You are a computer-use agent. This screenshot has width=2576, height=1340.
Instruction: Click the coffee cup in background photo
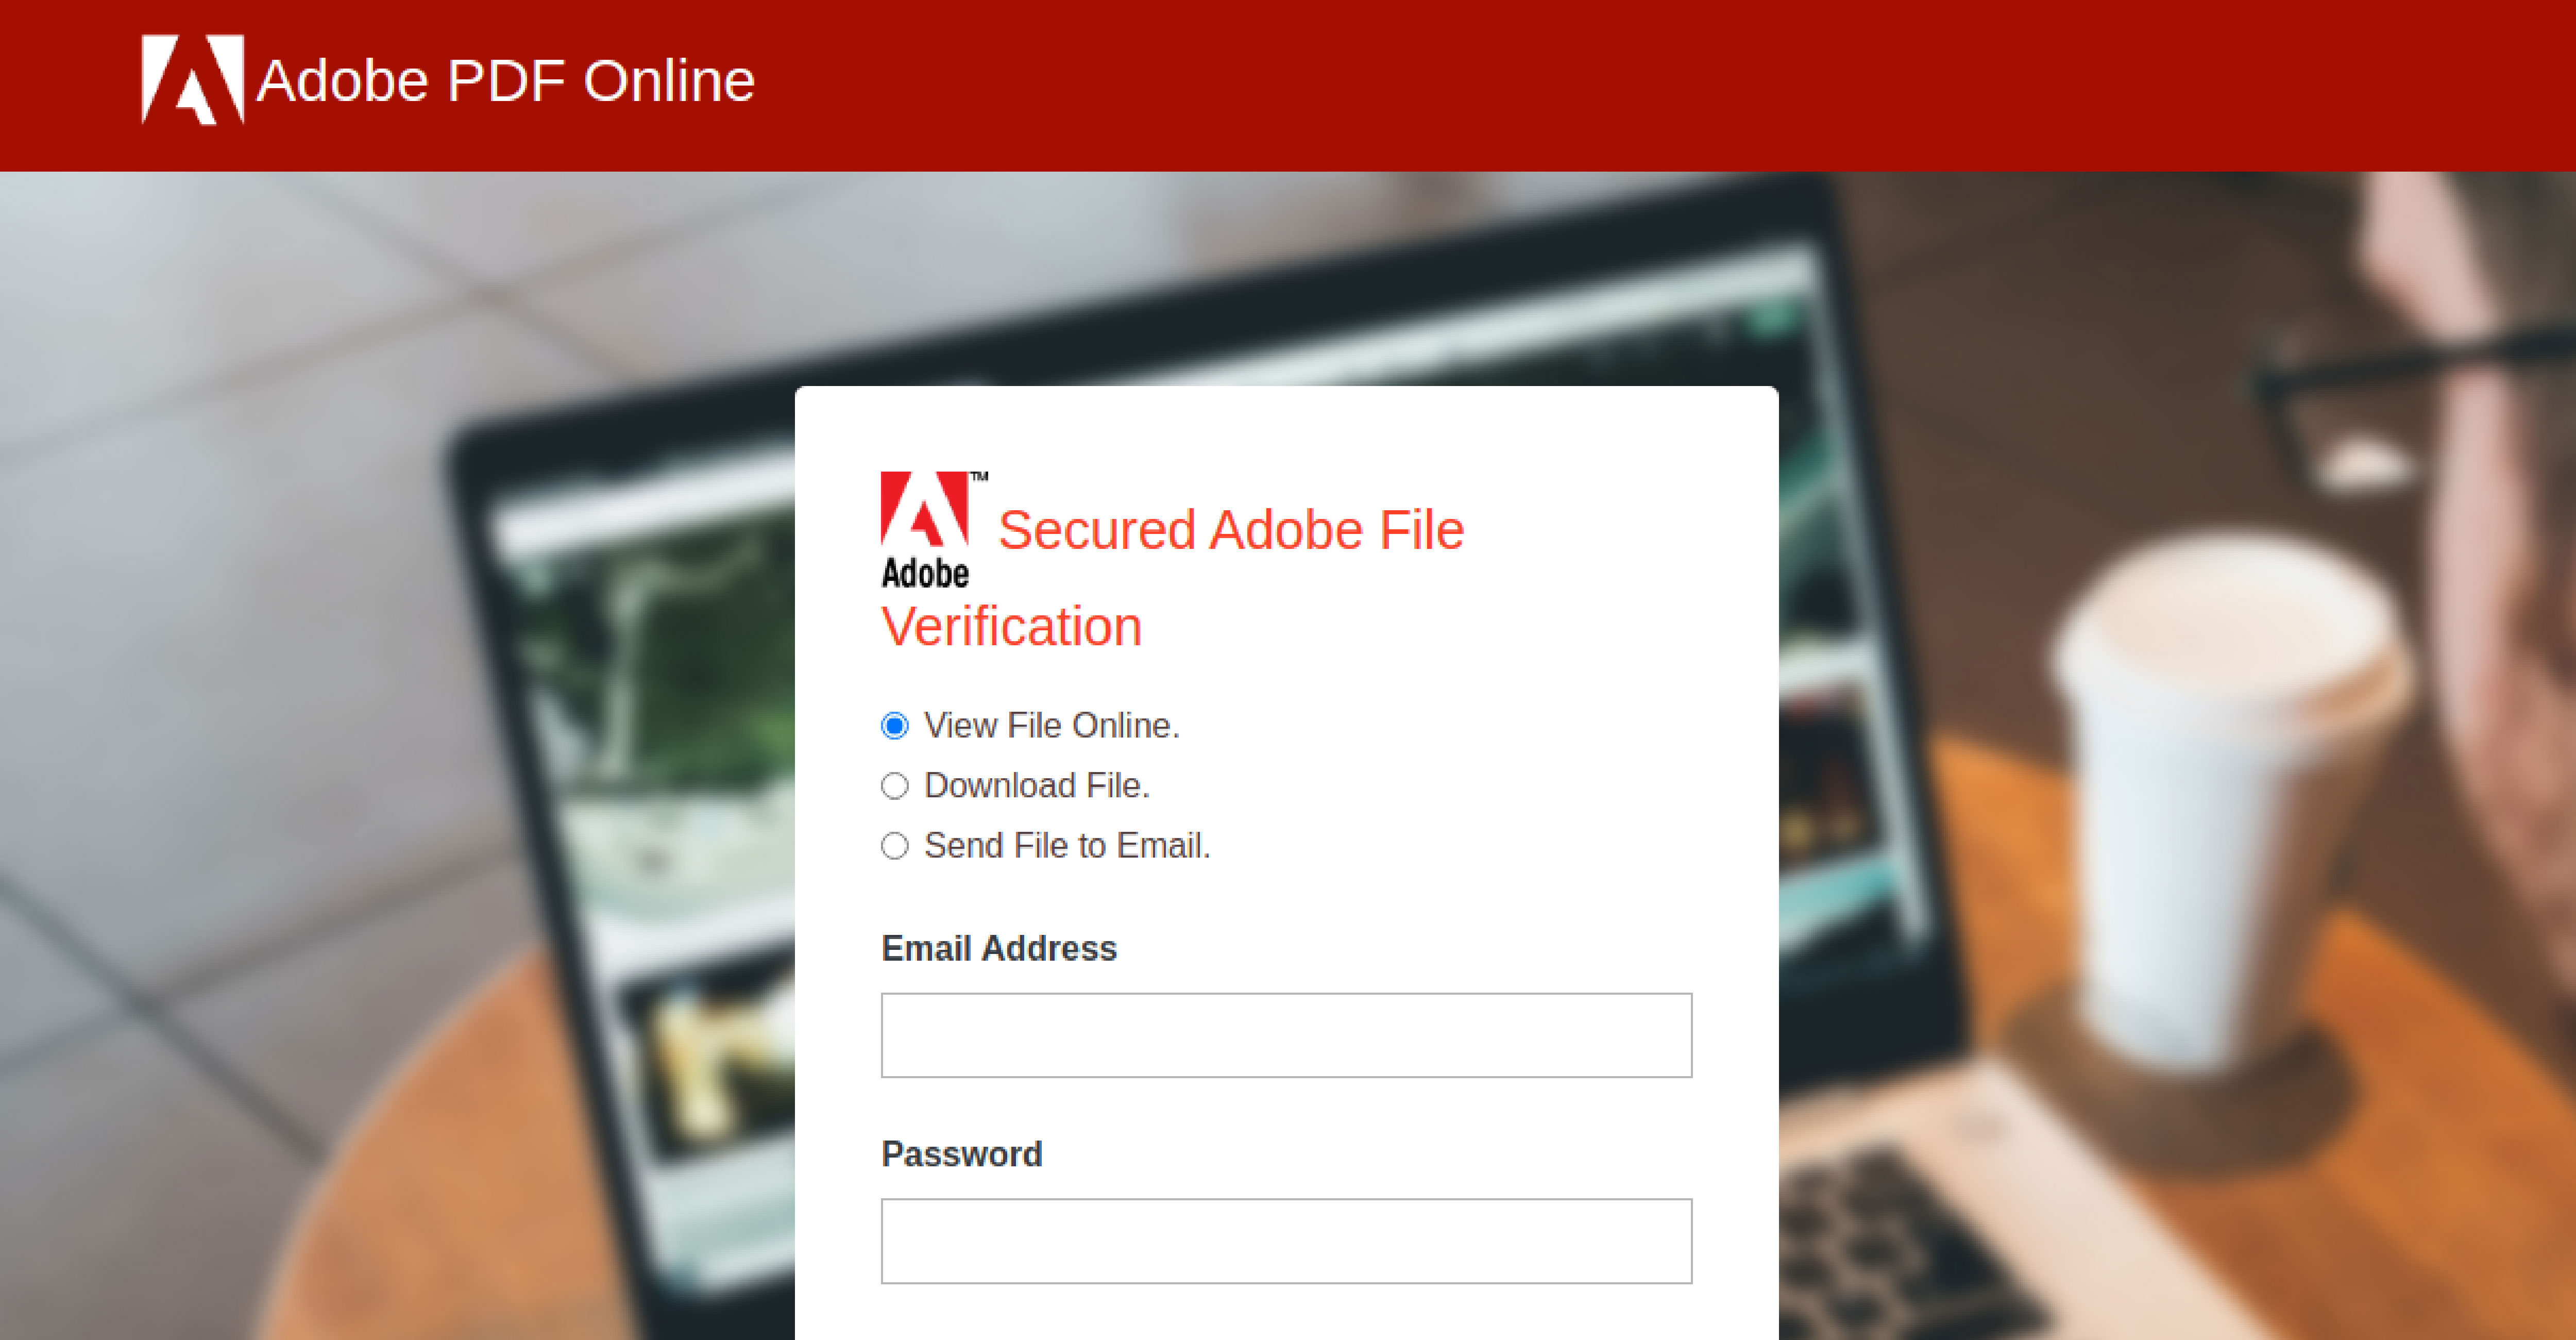2220,800
